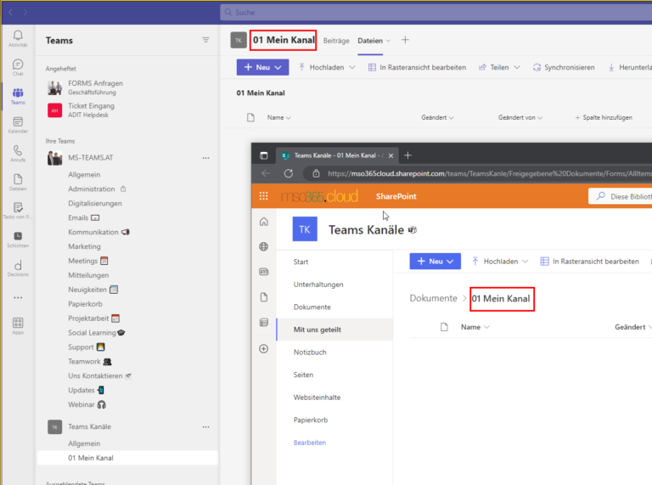Open Chat in the Teams sidebar
Viewport: 652px width, 485px height.
(18, 66)
